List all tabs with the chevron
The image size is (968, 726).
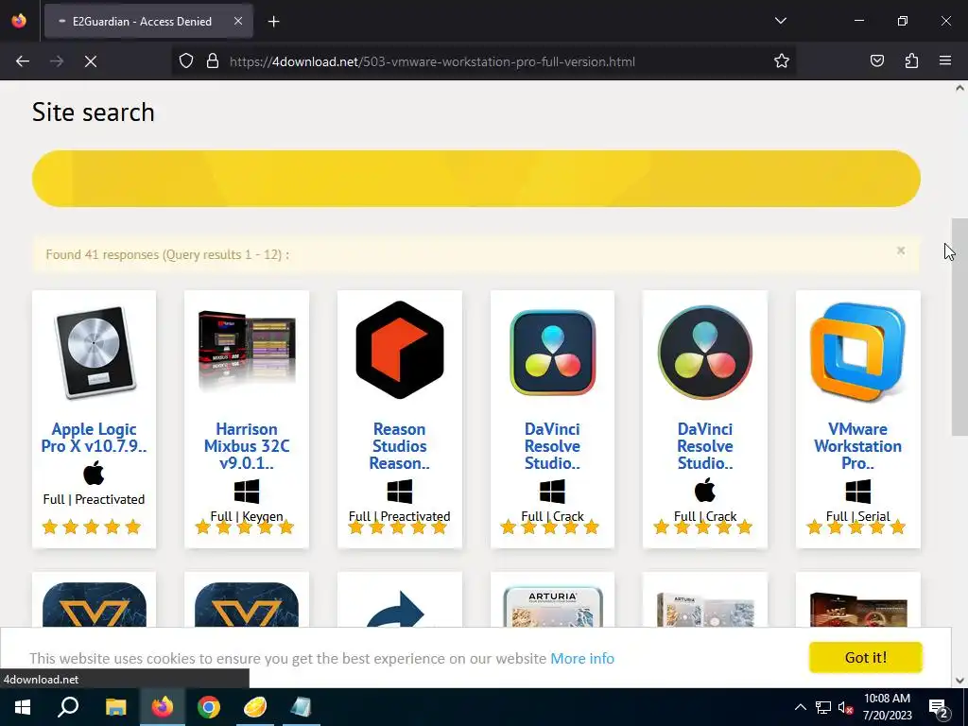tap(780, 21)
